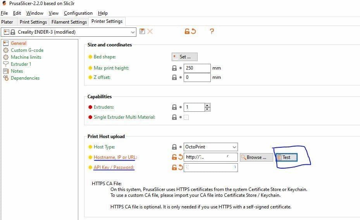360x220 pixels.
Task: Select the General page icon in sidebar
Action: click(6, 43)
